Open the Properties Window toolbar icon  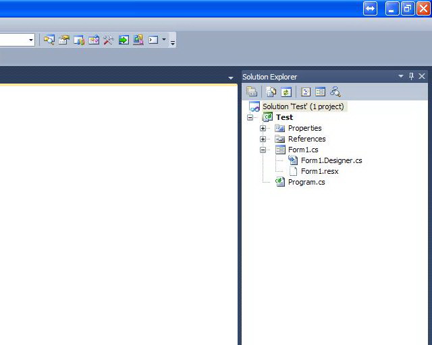tap(64, 40)
